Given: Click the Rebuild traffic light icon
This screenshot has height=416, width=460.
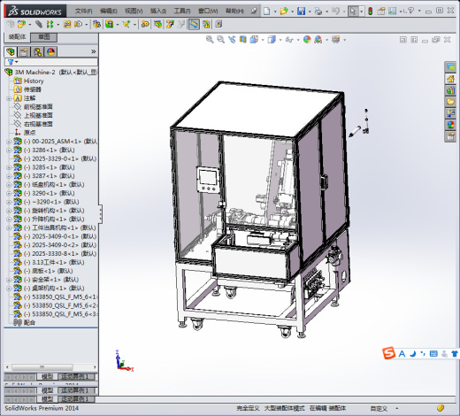Looking at the screenshot, I should coord(371,12).
